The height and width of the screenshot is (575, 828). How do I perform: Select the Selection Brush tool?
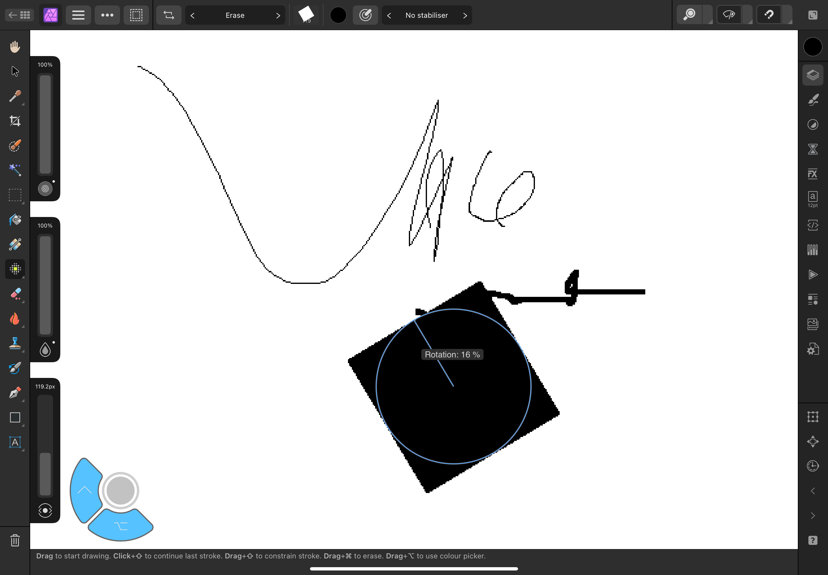tap(15, 146)
